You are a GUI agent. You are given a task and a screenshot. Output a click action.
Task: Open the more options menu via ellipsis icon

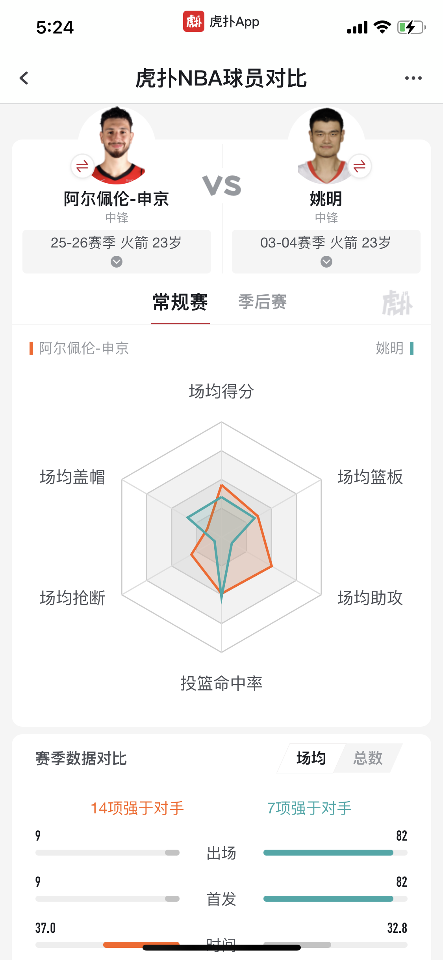coord(413,78)
